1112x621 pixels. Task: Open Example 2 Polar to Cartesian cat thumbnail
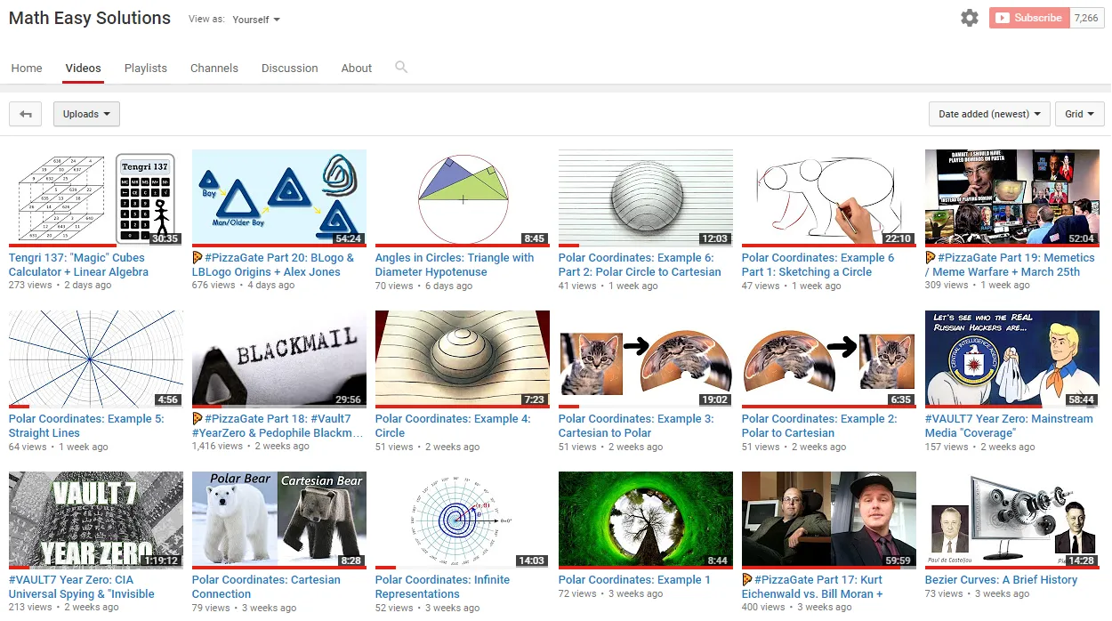829,359
